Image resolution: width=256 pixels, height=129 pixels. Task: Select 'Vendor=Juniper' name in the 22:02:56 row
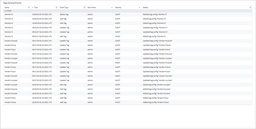(11, 85)
